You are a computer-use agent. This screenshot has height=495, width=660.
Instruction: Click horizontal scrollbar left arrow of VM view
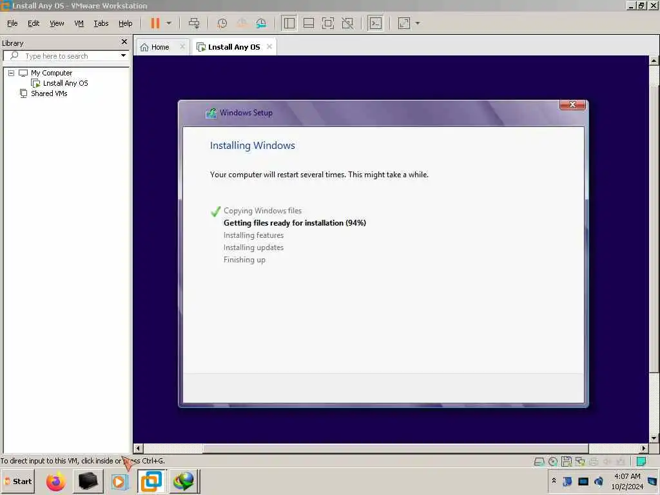click(x=138, y=449)
